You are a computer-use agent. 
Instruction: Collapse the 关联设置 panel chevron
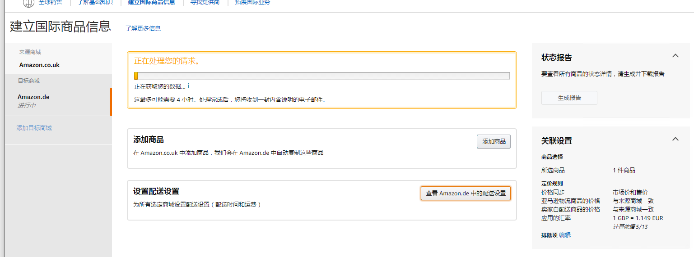675,139
